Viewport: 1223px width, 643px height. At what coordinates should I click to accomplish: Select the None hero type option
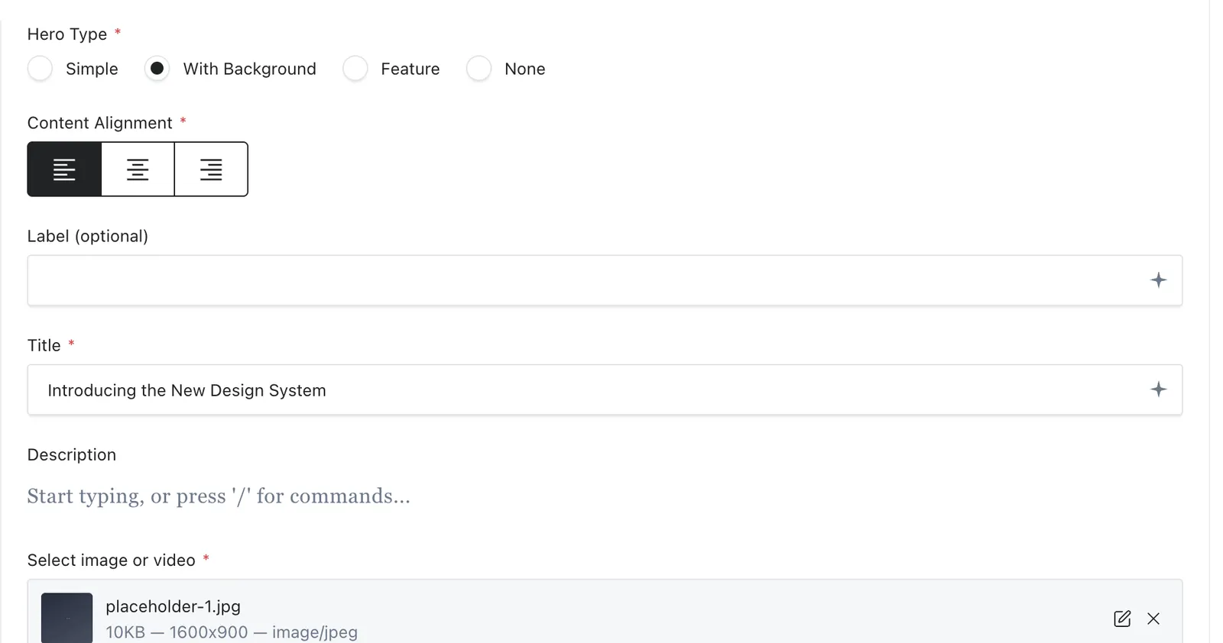click(x=478, y=69)
